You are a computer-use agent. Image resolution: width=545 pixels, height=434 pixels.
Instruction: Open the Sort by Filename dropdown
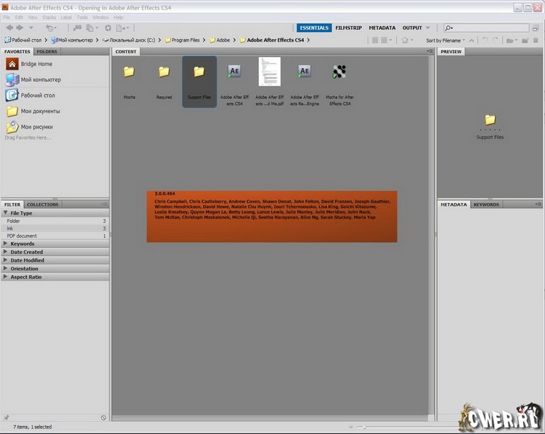click(445, 40)
